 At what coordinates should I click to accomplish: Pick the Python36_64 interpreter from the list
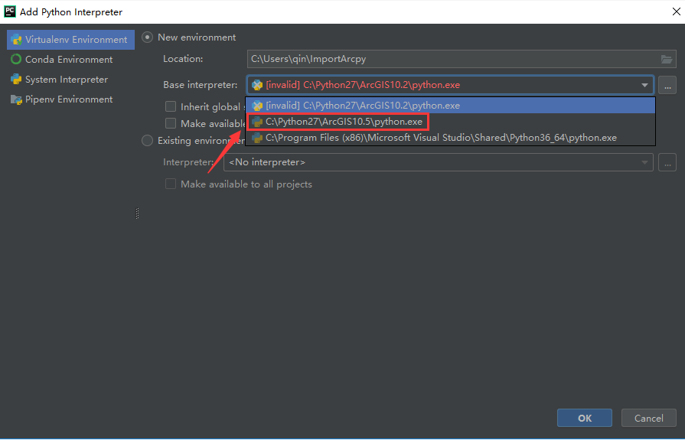(440, 138)
